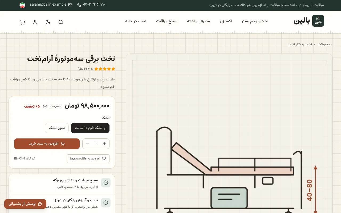Click the checkmark icon beside نصب و آموزش رایگان
Screen dimensions: 341x213
click(x=106, y=203)
